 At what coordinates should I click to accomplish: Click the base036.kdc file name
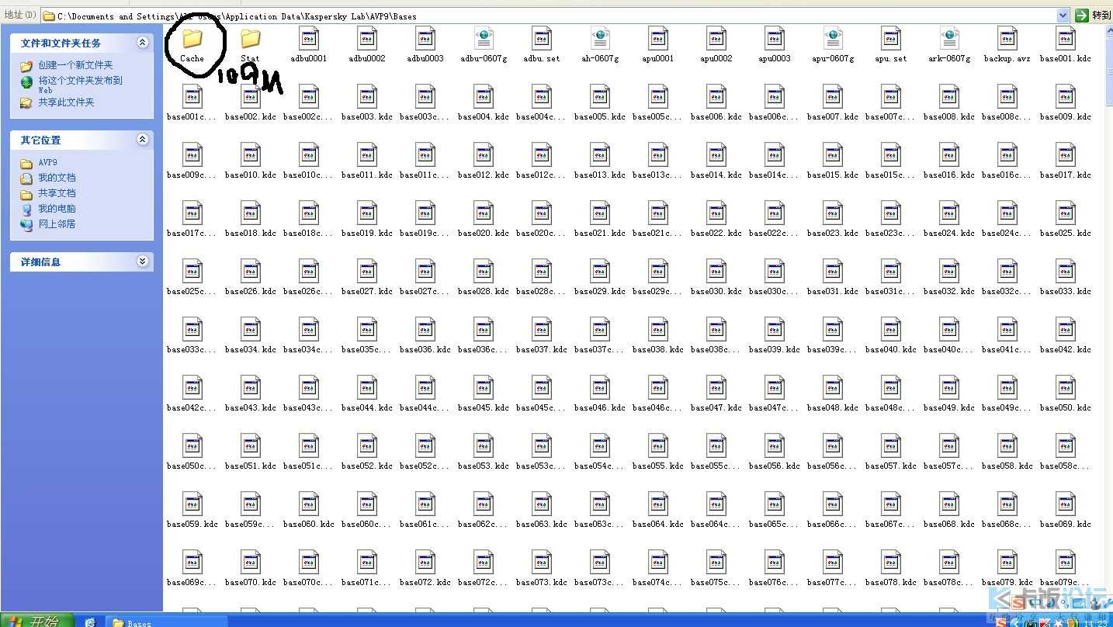(x=425, y=350)
